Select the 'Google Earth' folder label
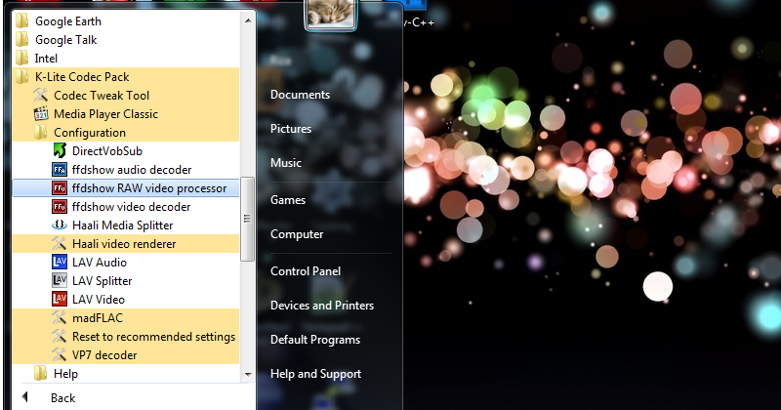This screenshot has height=410, width=781. coord(68,21)
